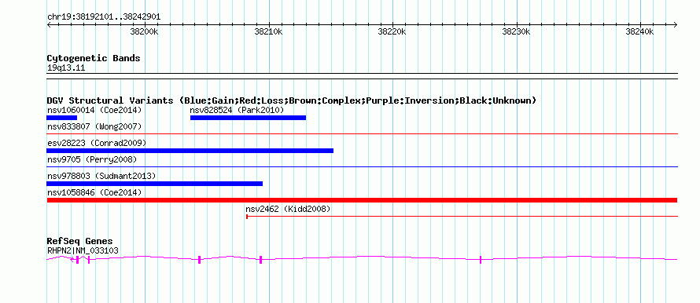The width and height of the screenshot is (700, 303).
Task: Click the 38240k ruler label
Action: click(x=639, y=31)
